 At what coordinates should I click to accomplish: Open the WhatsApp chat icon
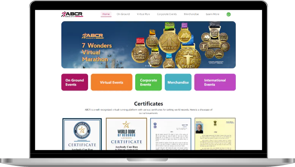[x=229, y=14]
